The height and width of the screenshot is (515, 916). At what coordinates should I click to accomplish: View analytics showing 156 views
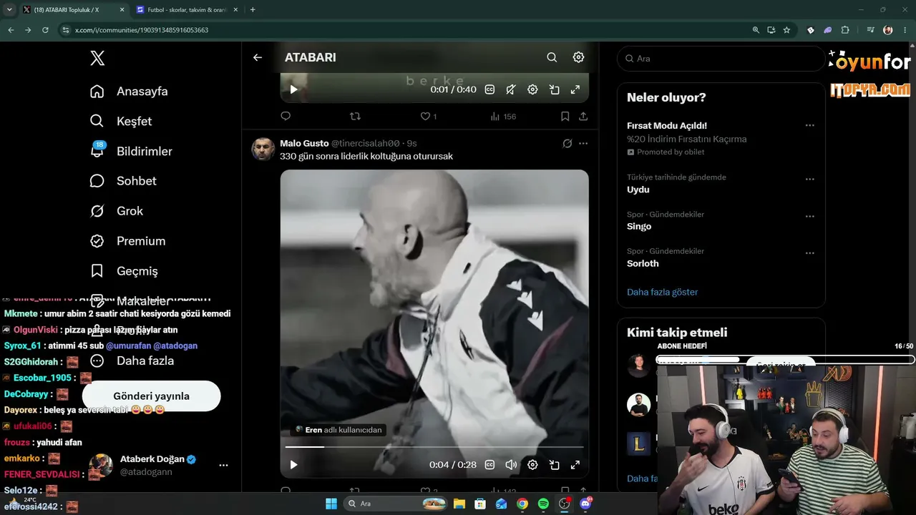pyautogui.click(x=503, y=116)
